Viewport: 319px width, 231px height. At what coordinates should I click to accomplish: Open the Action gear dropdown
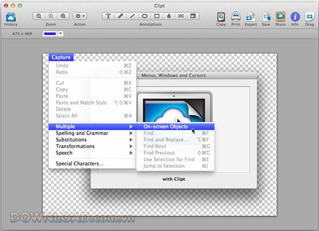click(79, 16)
